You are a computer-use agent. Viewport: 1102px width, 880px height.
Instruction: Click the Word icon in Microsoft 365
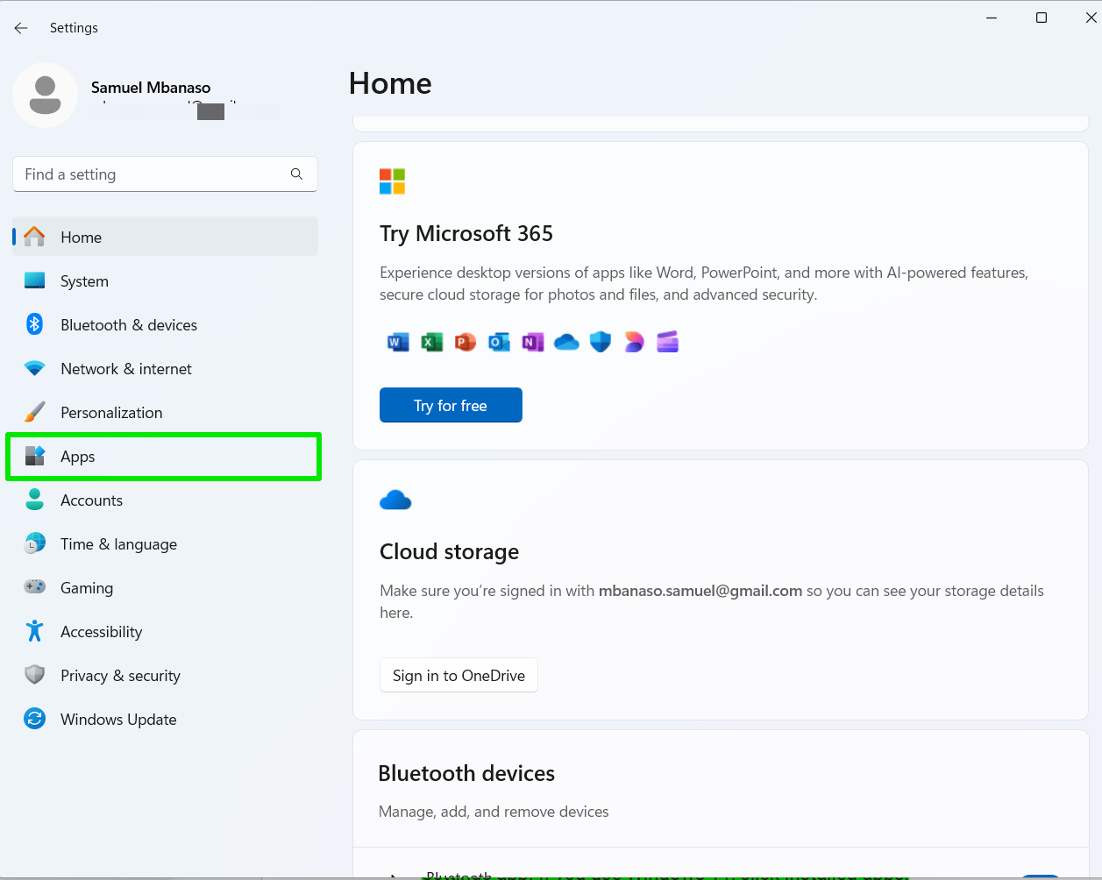[x=398, y=342]
